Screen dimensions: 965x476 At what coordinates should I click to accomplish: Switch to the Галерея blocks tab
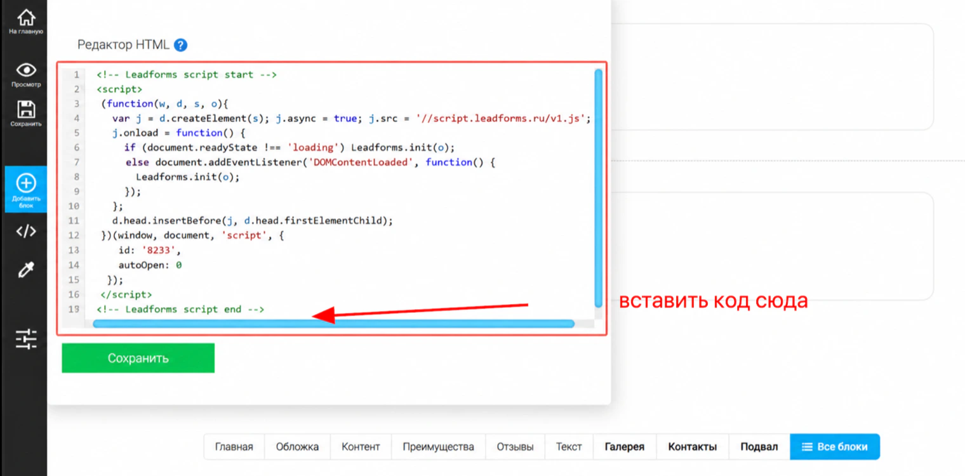point(625,447)
